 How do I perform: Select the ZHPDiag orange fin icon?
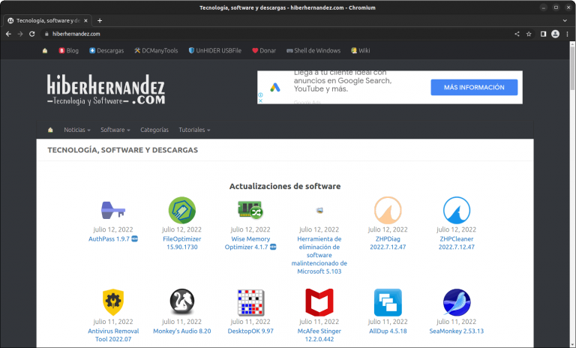click(x=388, y=209)
